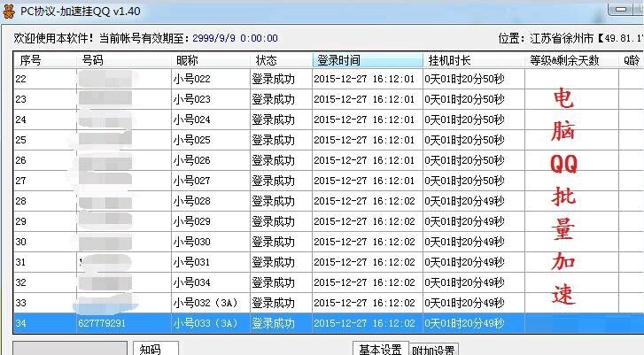Select nickname 小号029 row
Screen dimensions: 644x355
tap(192, 221)
